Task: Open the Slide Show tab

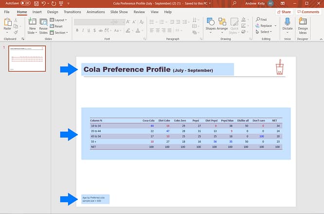Action: click(119, 12)
